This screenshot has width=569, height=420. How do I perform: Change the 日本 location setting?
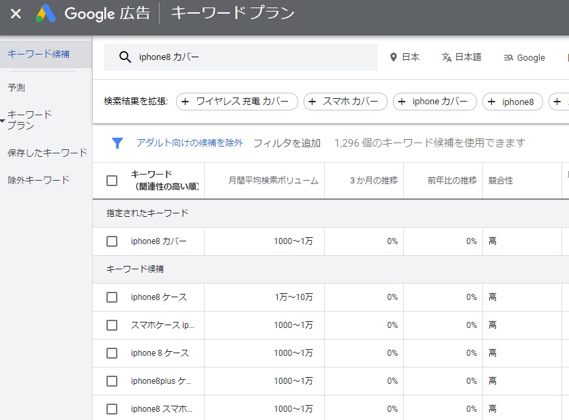(405, 57)
